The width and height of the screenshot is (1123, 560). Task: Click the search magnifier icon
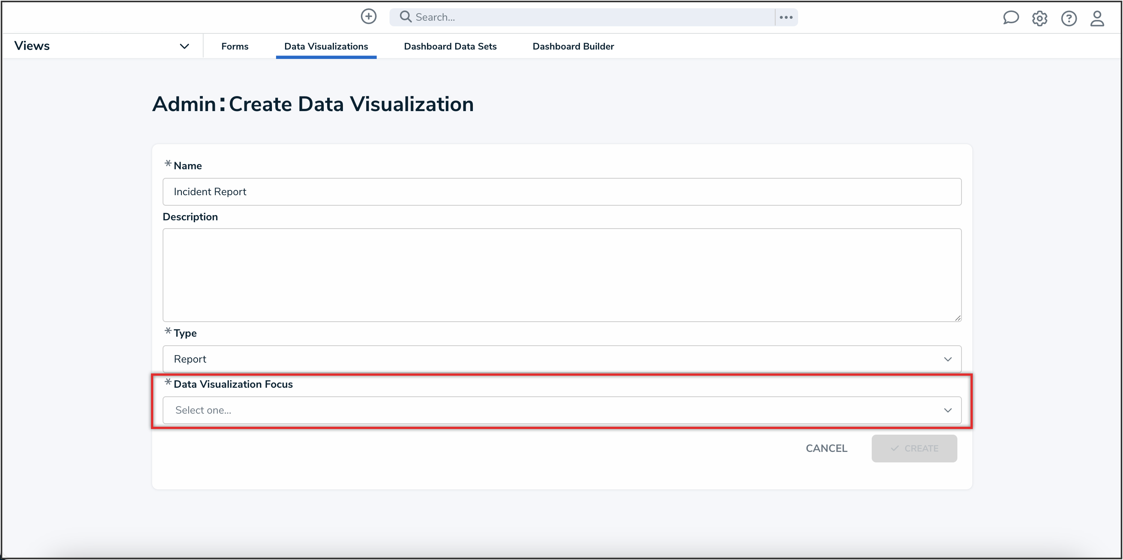tap(405, 16)
